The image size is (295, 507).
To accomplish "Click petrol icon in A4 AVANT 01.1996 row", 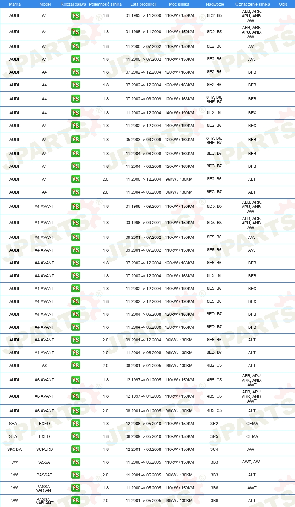I will (75, 206).
